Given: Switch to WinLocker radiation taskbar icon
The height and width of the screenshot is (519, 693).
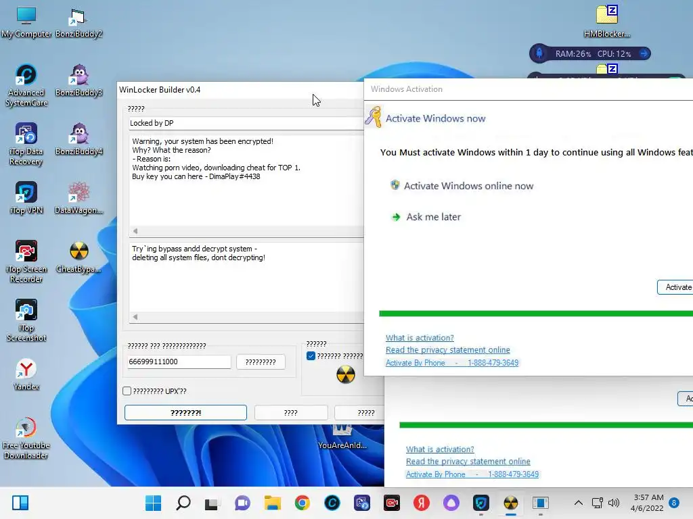Looking at the screenshot, I should click(x=510, y=503).
